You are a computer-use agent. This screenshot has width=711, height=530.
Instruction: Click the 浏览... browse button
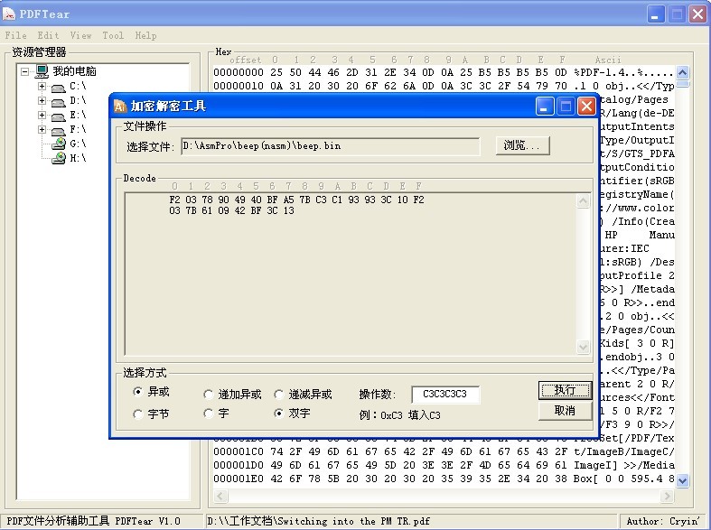[x=522, y=145]
